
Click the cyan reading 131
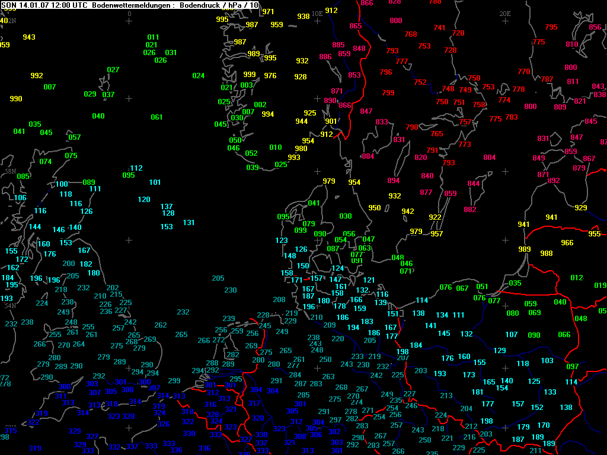pos(189,223)
